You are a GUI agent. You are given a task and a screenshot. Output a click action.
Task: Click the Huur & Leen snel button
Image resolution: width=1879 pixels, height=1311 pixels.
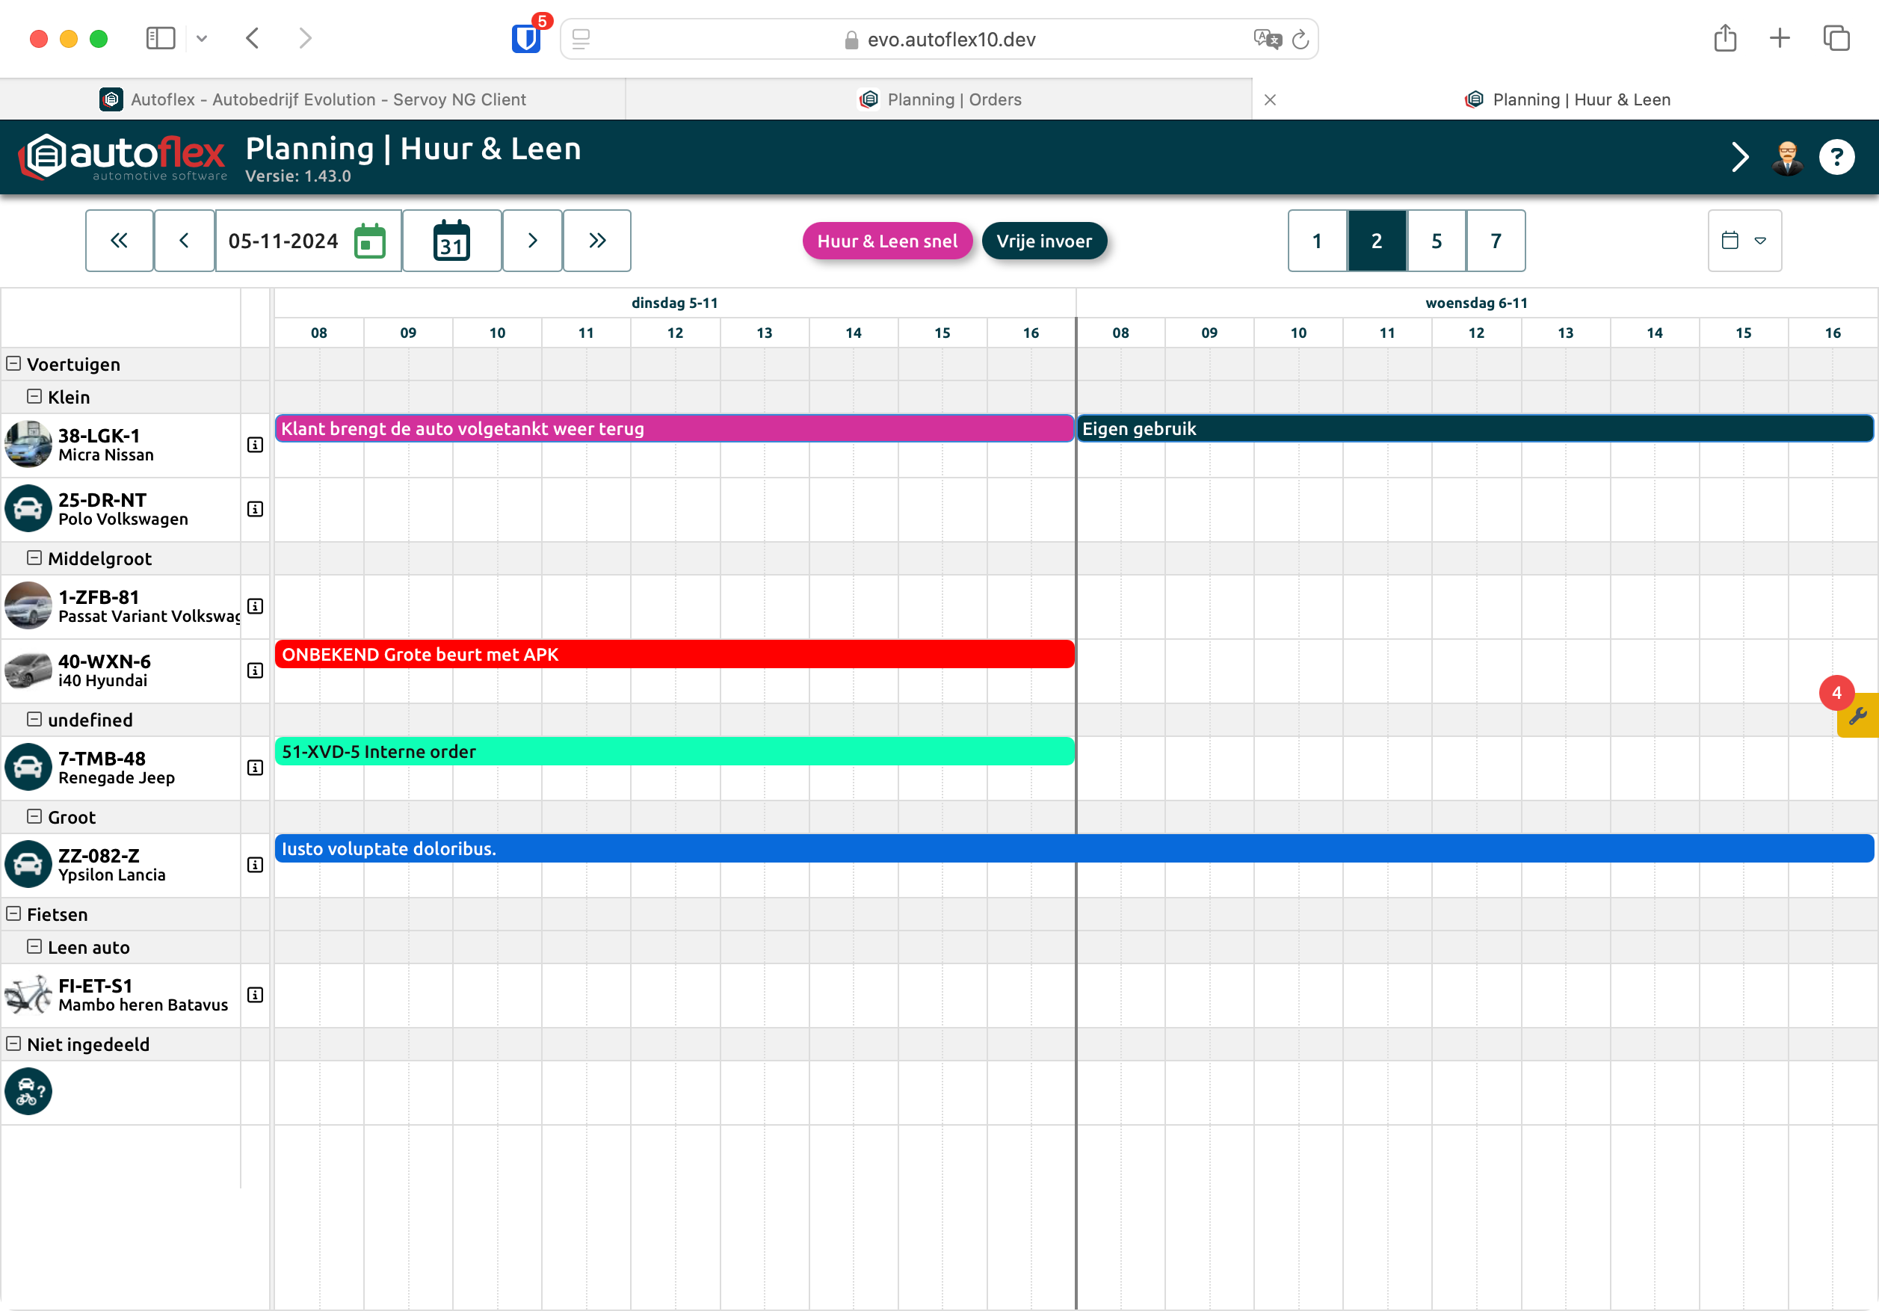(x=886, y=241)
